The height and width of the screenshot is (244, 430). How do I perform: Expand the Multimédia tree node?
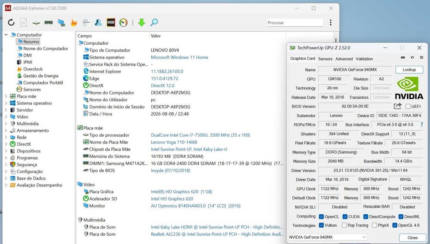tap(6, 124)
